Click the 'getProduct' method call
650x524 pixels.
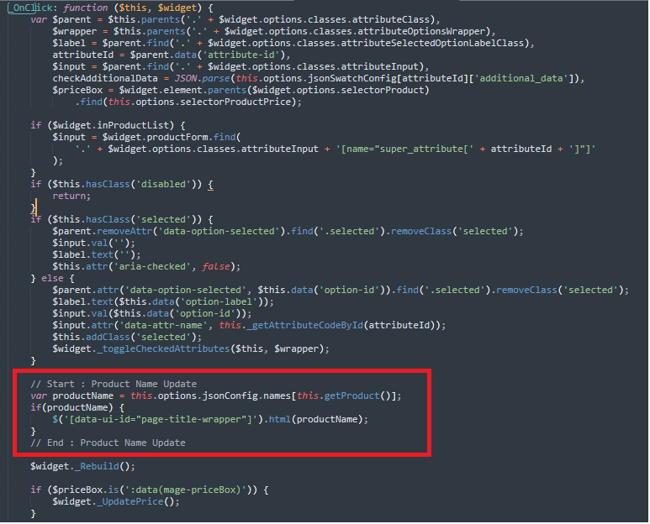tap(352, 396)
